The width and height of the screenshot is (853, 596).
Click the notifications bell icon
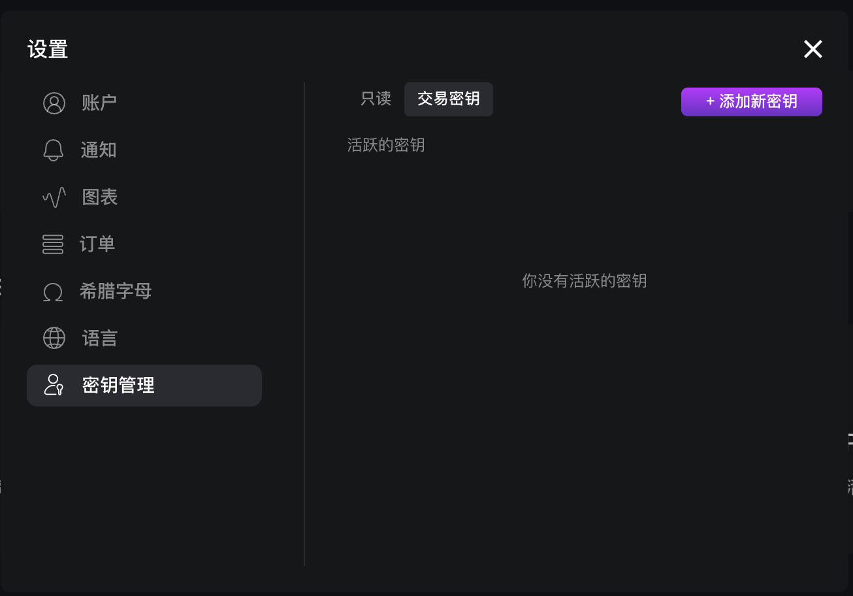coord(54,150)
